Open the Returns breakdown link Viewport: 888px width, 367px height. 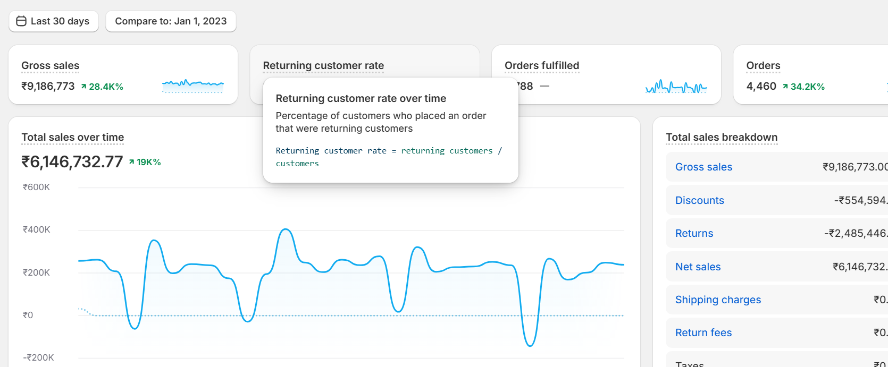[694, 234]
